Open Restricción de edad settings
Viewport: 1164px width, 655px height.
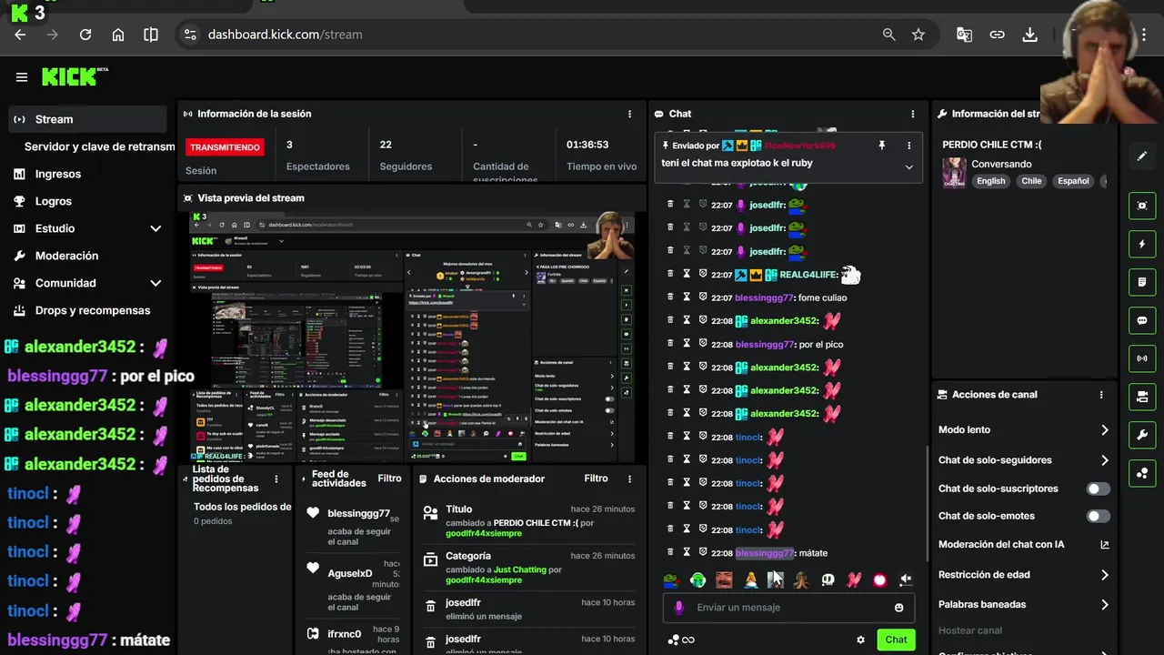(x=1024, y=575)
